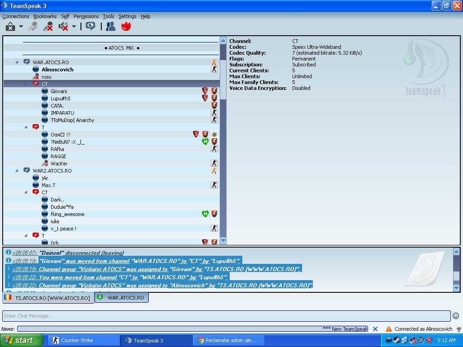Click Giovani's red S server group badge

coord(205,91)
